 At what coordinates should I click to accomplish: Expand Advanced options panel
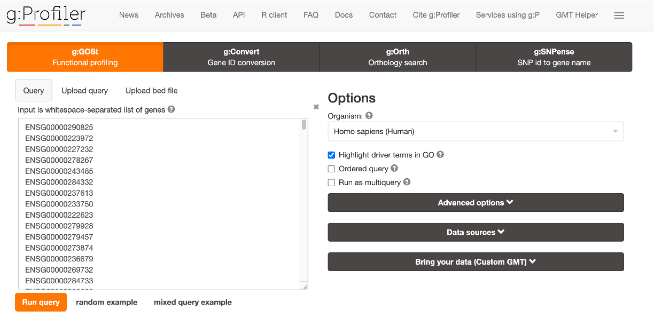coord(476,203)
